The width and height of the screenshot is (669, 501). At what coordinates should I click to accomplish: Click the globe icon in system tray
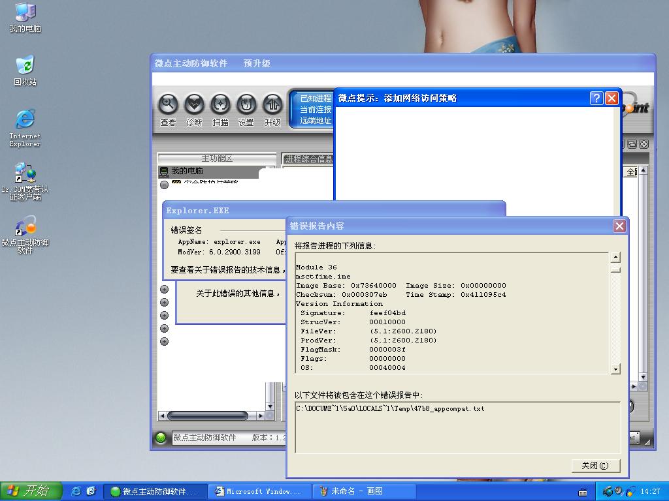[608, 491]
